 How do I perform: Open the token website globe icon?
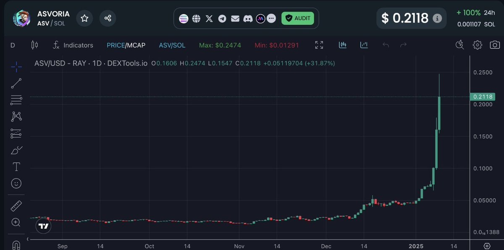click(196, 18)
